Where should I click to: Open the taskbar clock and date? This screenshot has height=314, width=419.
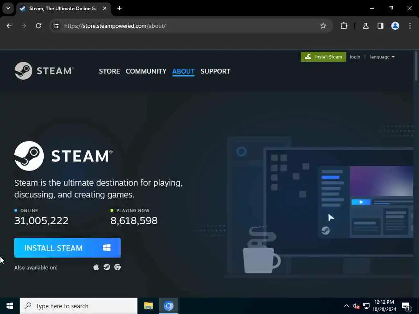(384, 306)
